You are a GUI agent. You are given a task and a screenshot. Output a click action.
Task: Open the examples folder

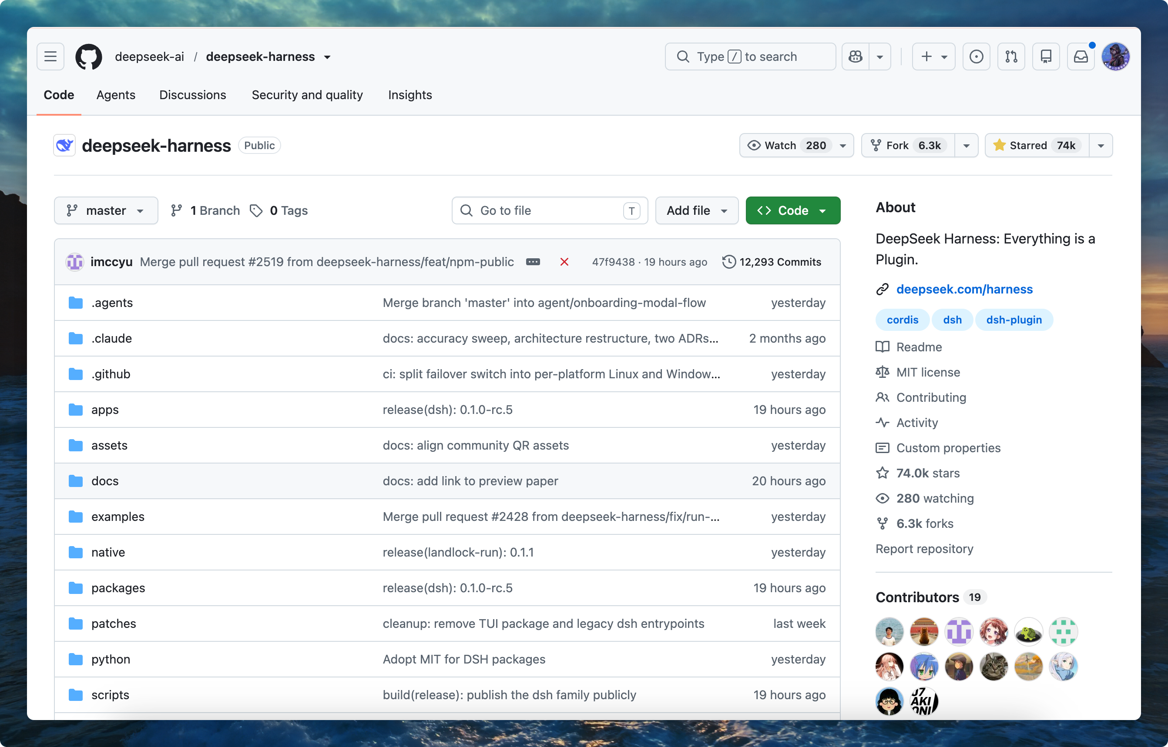click(x=118, y=517)
